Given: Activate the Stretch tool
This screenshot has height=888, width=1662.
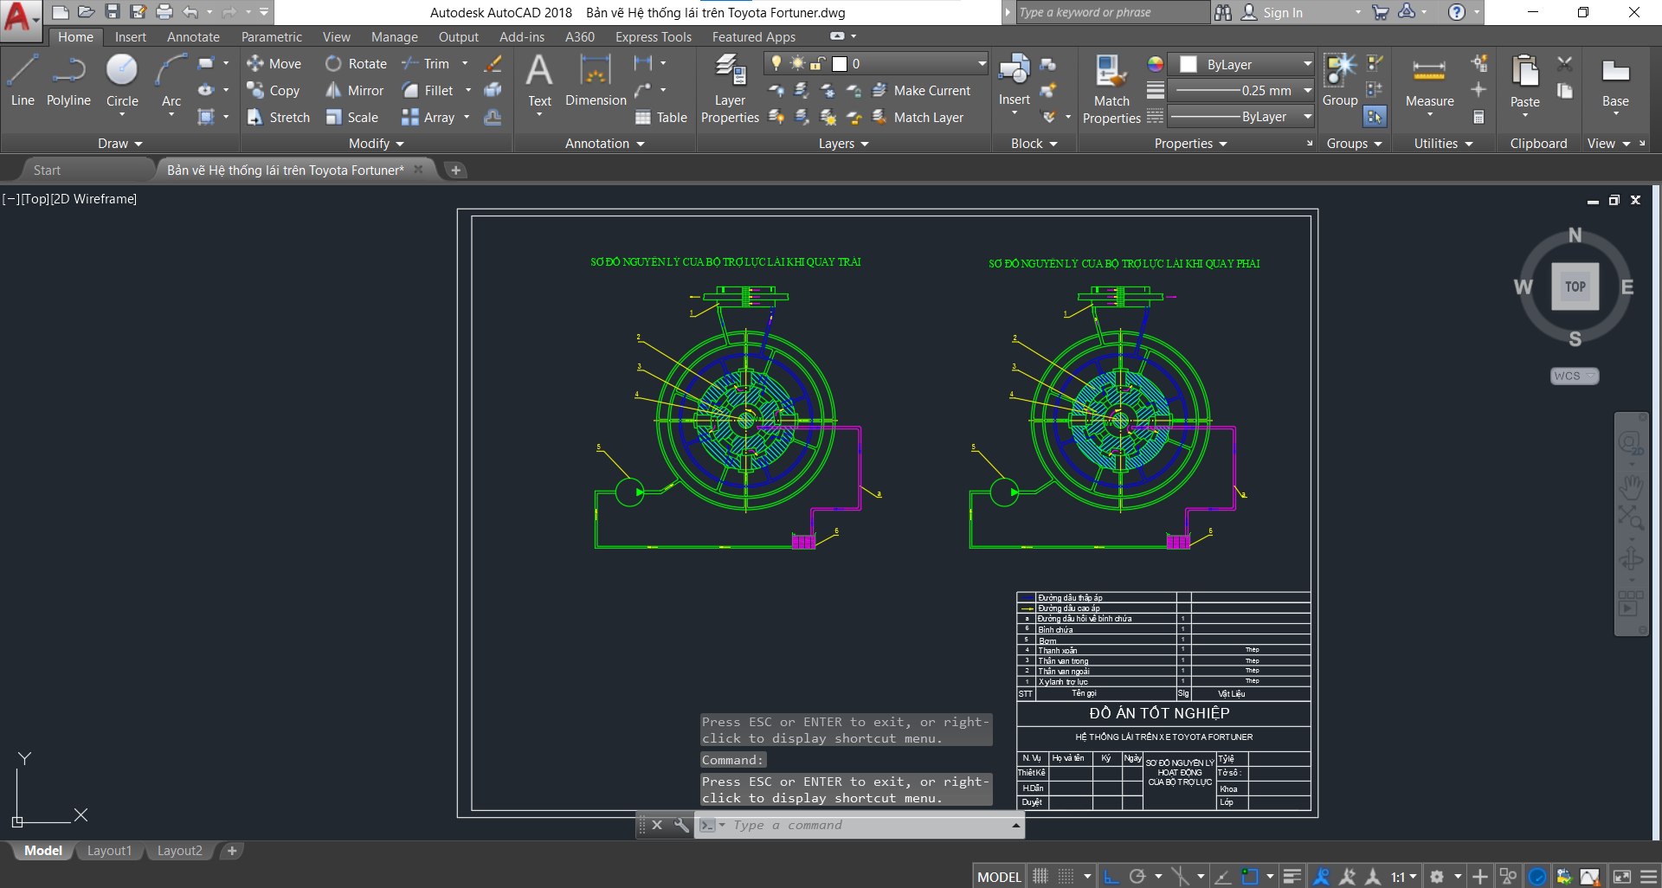Looking at the screenshot, I should [278, 117].
